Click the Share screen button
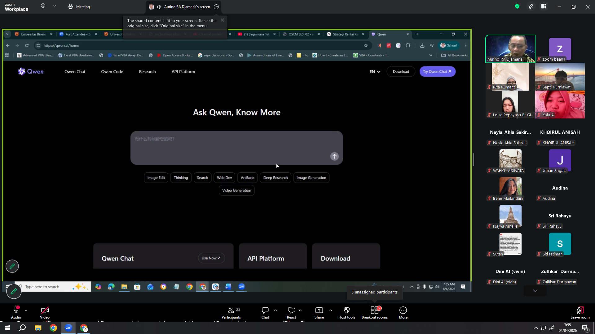The image size is (595, 334). coord(319,312)
